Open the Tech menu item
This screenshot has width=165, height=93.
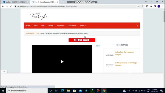pyautogui.click(x=36, y=26)
